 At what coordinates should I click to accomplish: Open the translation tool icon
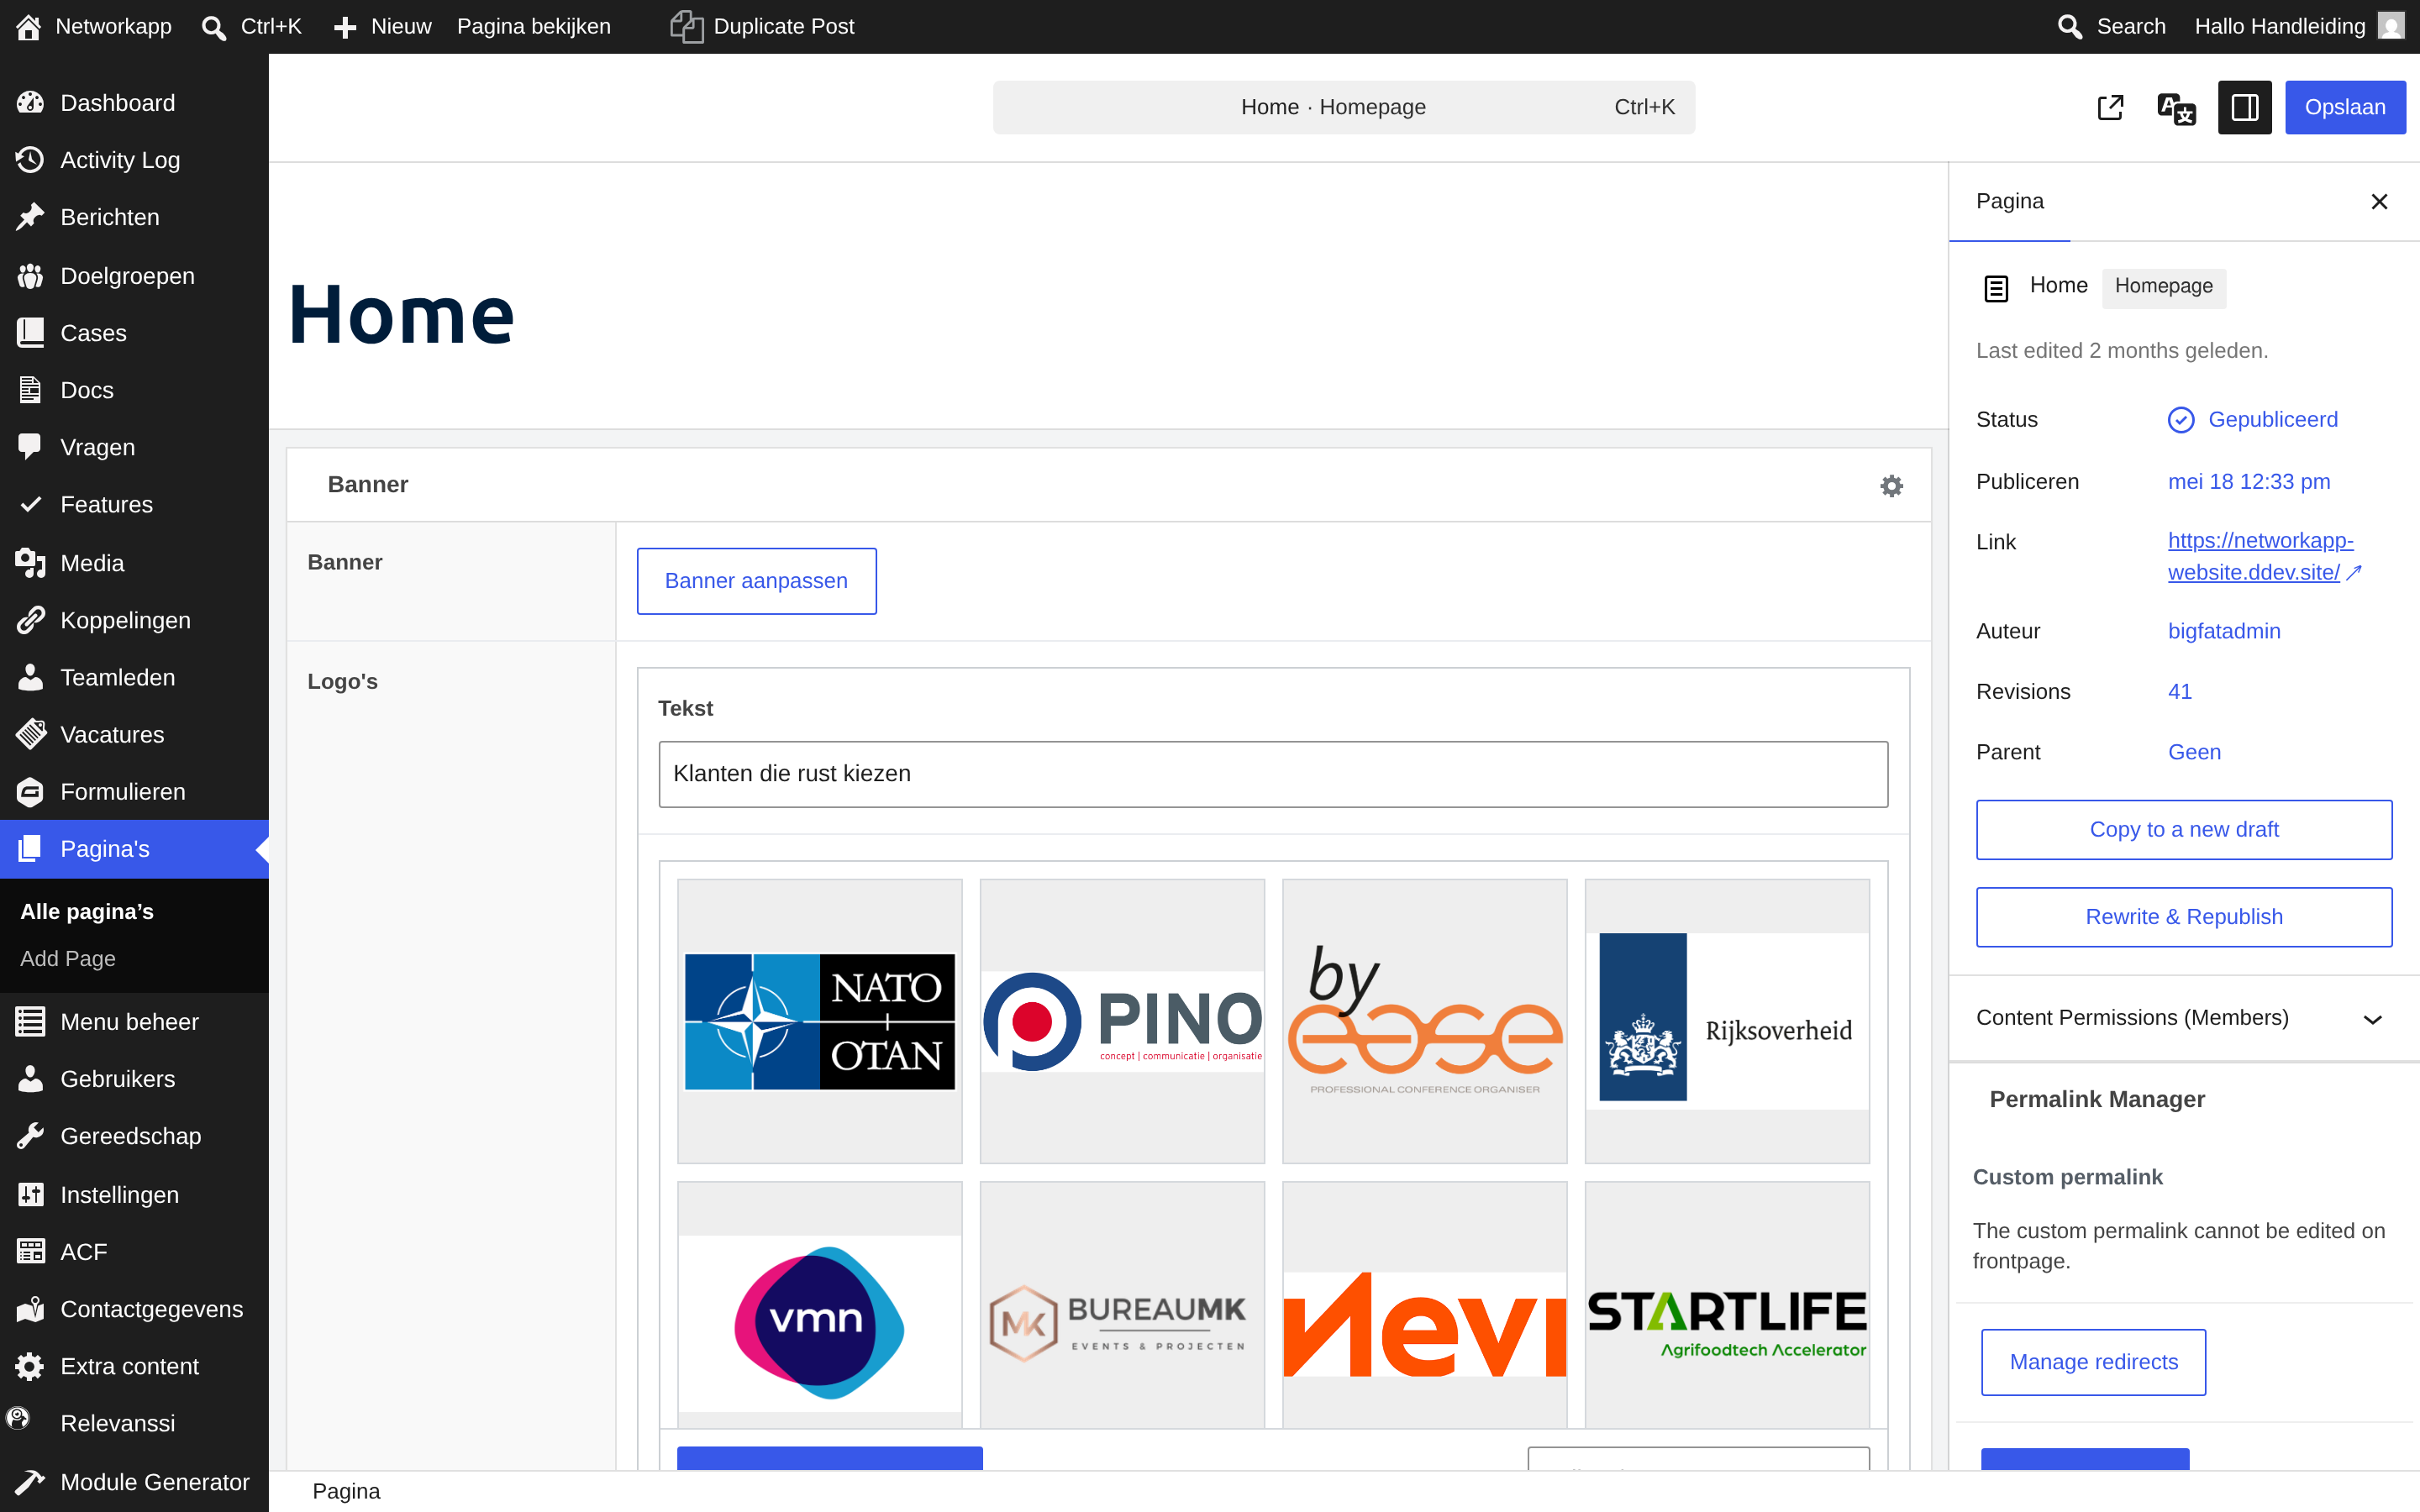point(2176,107)
